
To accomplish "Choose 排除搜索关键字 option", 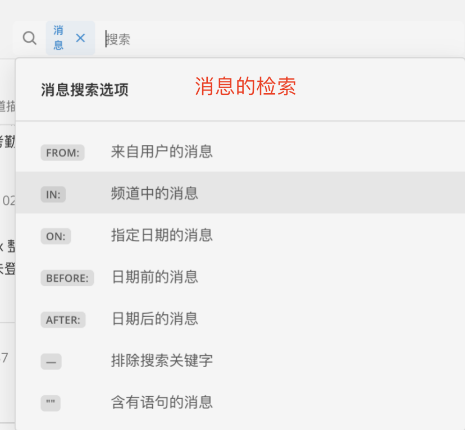I will click(x=162, y=360).
